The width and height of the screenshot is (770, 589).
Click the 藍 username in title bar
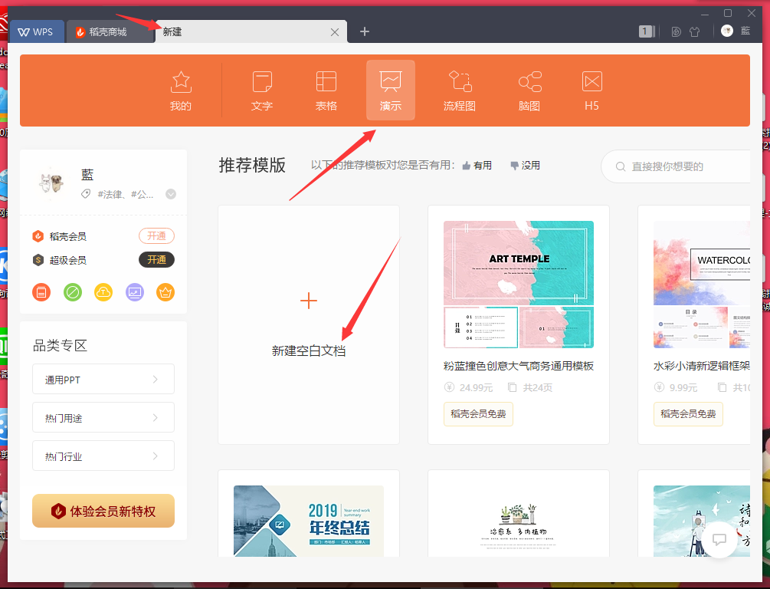745,31
